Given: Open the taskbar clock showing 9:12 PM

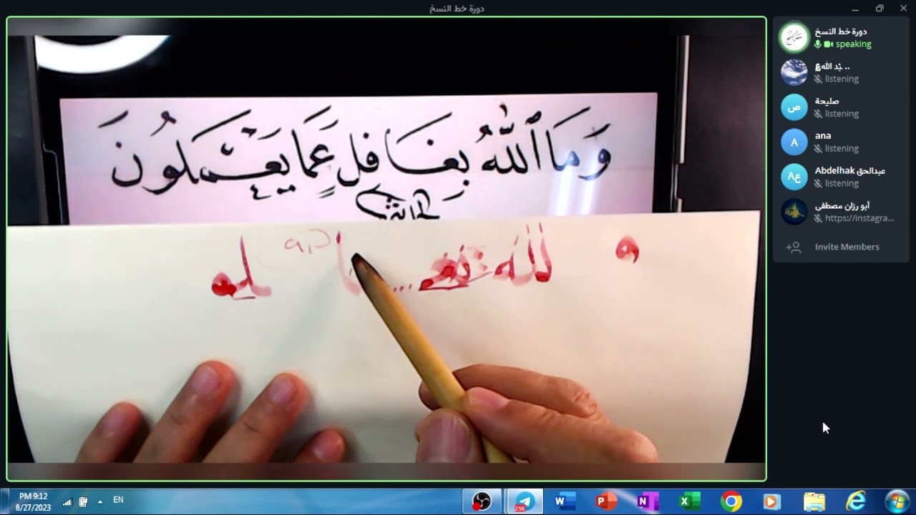Looking at the screenshot, I should [x=33, y=501].
